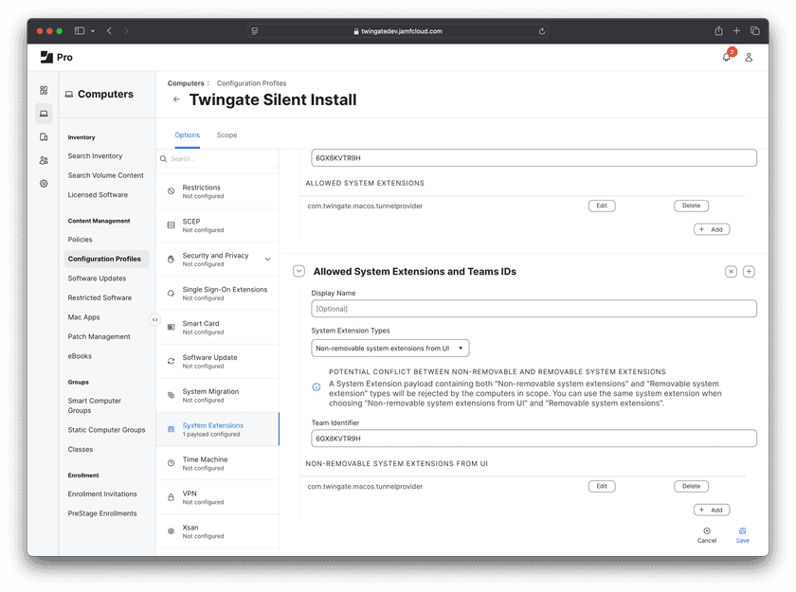Add a payload with the plus icon
The image size is (796, 592).
[749, 272]
